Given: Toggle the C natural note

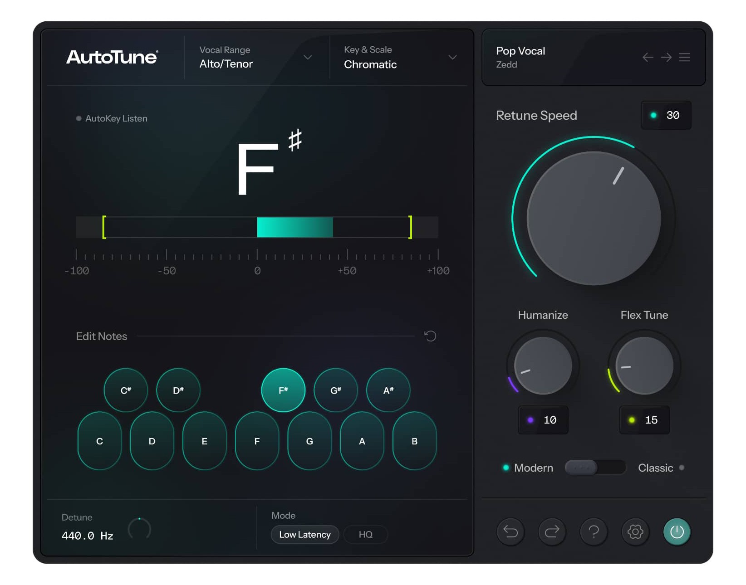Looking at the screenshot, I should click(100, 441).
